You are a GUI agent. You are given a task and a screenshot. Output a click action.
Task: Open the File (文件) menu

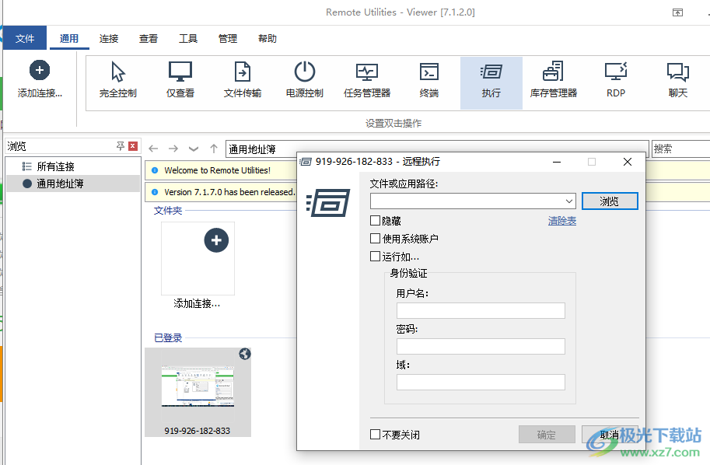click(x=24, y=38)
